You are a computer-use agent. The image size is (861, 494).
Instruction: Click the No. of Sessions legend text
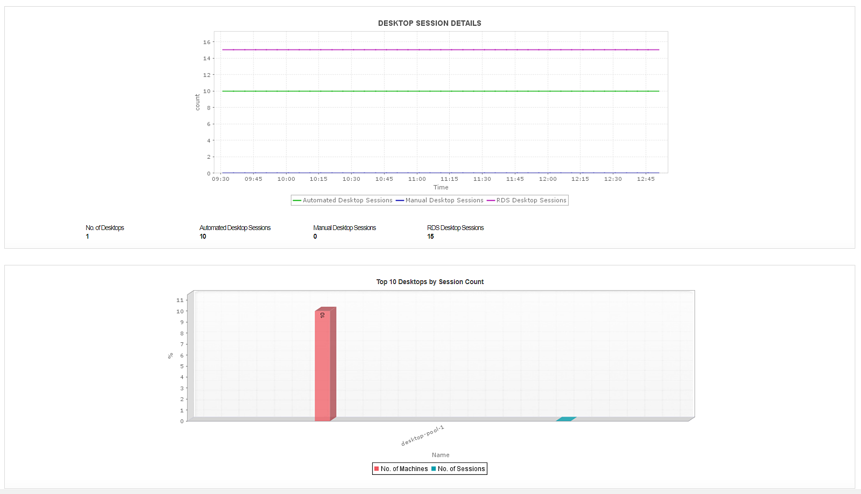point(461,469)
